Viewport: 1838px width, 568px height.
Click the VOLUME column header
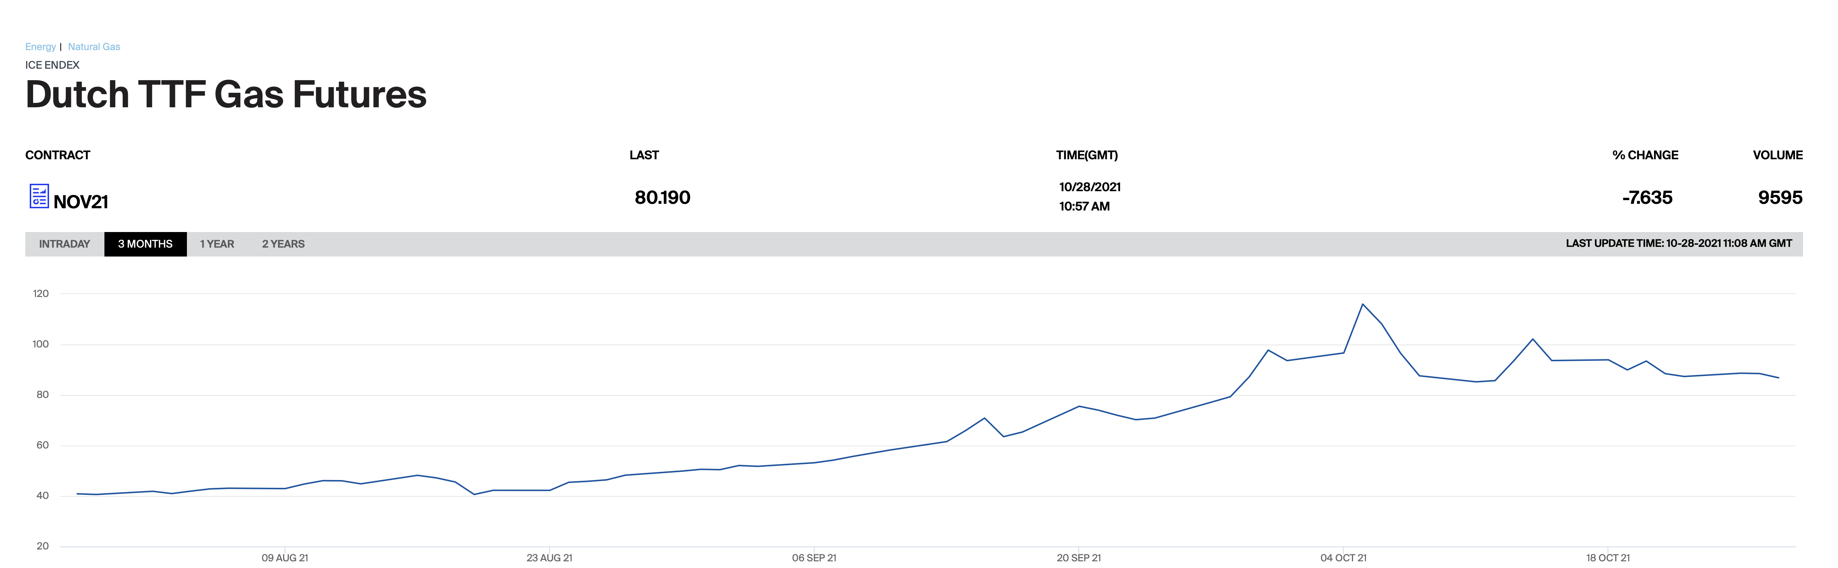point(1777,155)
